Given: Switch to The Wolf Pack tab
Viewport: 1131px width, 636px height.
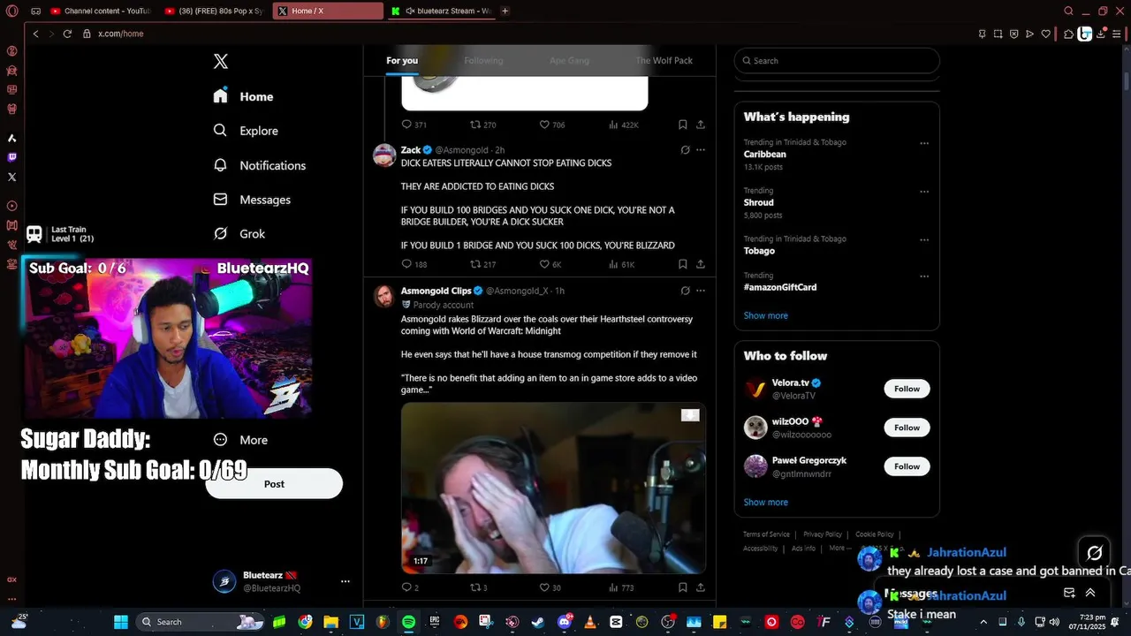Looking at the screenshot, I should [x=664, y=61].
